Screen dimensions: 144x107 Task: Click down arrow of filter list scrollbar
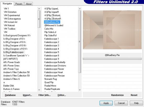(80, 90)
